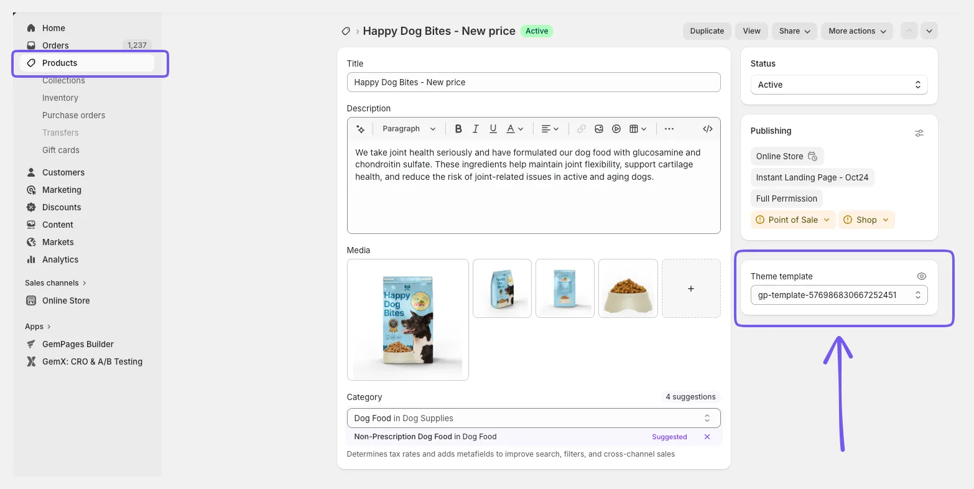Open the Status dropdown showing Active

click(839, 85)
